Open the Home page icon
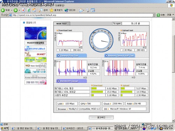The image size is (175, 131). [x=34, y=10]
